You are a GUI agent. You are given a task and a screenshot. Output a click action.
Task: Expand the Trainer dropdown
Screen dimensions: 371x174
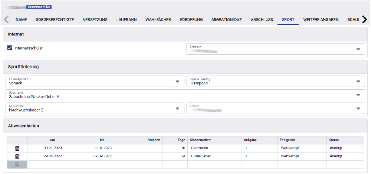pos(358,108)
